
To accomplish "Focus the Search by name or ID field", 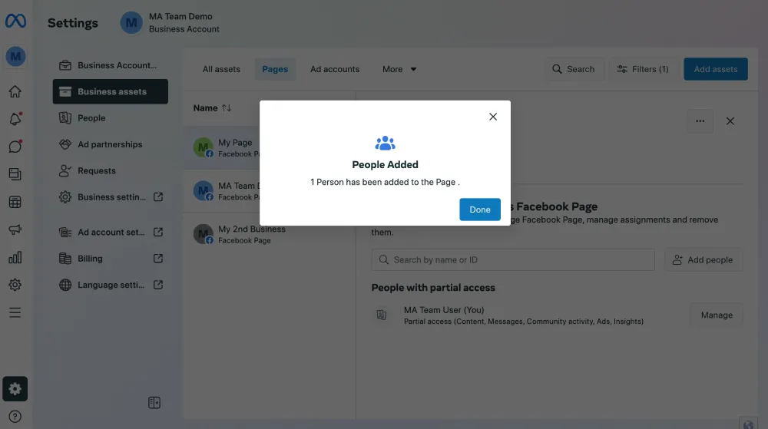I will click(x=513, y=259).
